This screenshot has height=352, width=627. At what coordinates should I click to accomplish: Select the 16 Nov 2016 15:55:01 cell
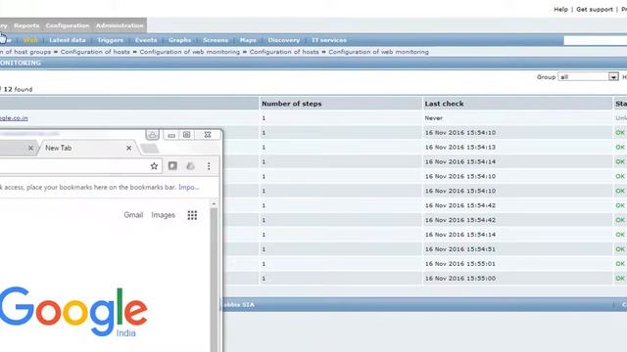460,264
